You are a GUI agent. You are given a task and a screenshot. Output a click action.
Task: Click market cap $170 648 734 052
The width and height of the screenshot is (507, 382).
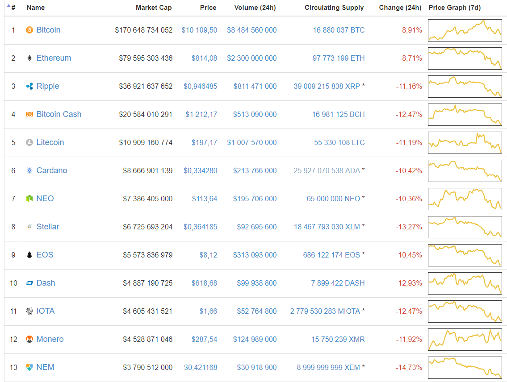[143, 30]
